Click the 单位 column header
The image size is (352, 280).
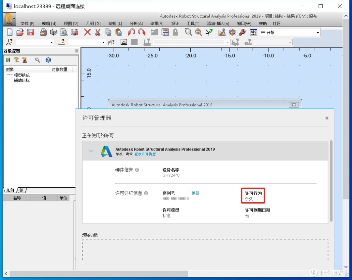point(63,198)
